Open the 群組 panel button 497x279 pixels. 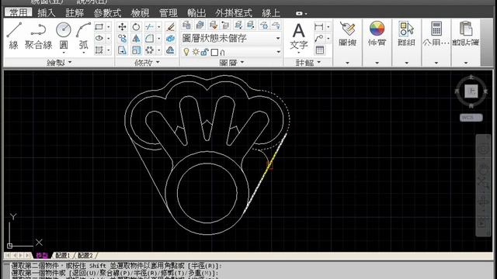pos(406,34)
